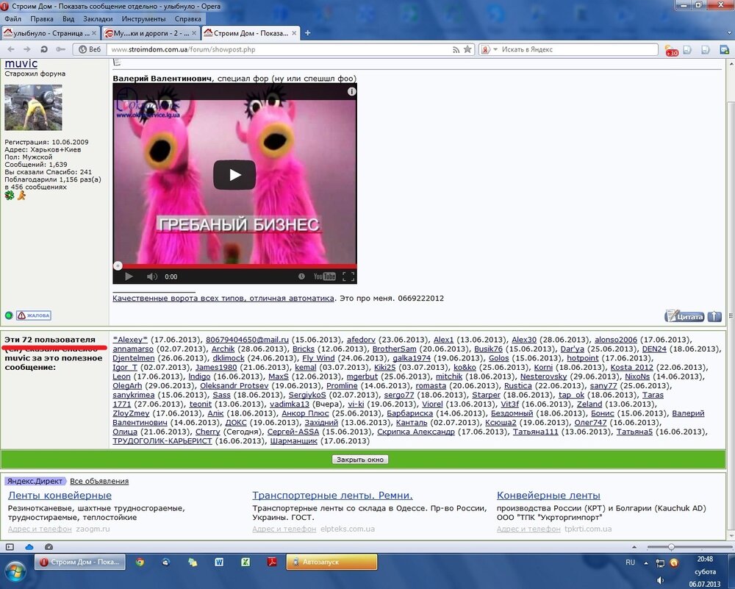Switch to the 'улыбнуло - Страница' tab

(49, 33)
